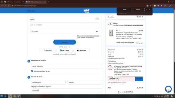Click ESP language indicator in tray
This screenshot has height=98, width=175.
pyautogui.click(x=162, y=96)
